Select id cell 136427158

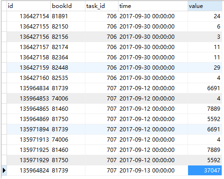[x=28, y=57]
